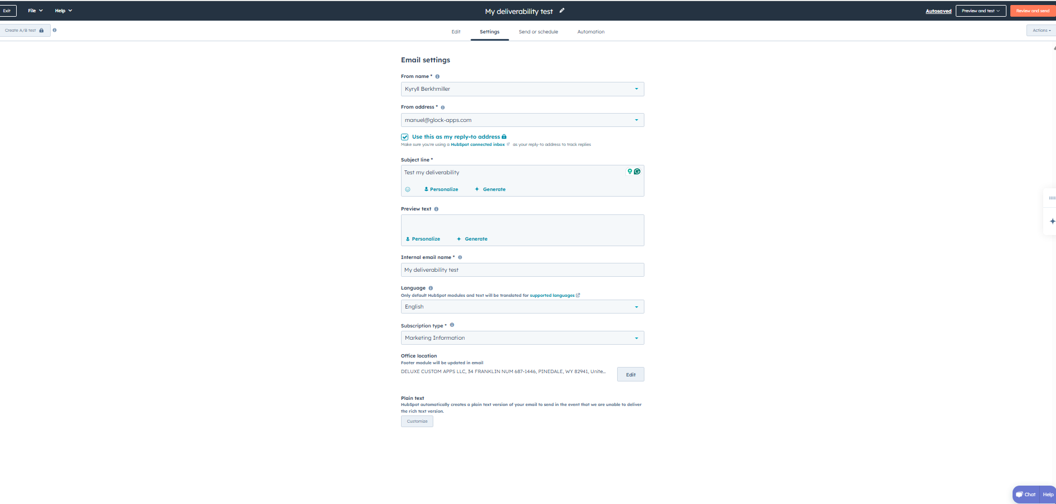Click the lock icon beside reply-to address
The image size is (1056, 504).
[504, 136]
